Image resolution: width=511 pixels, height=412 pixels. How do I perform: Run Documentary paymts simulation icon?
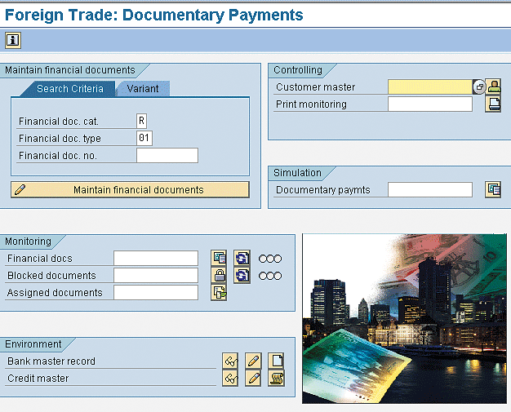click(493, 189)
